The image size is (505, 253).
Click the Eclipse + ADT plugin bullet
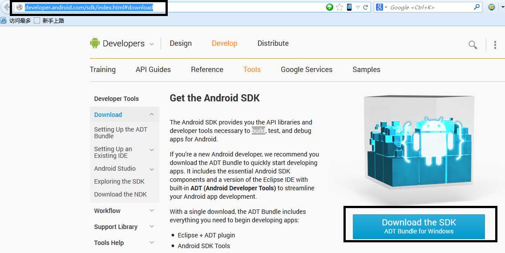[x=206, y=235]
